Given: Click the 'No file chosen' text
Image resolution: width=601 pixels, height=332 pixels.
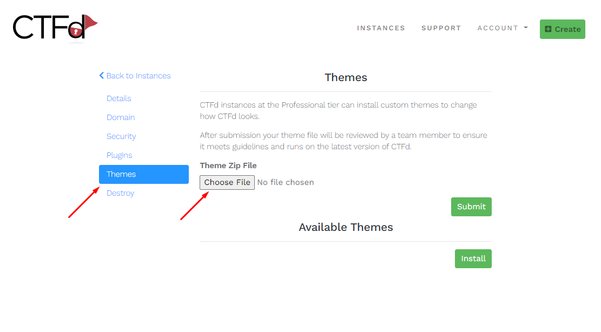Looking at the screenshot, I should pos(286,182).
